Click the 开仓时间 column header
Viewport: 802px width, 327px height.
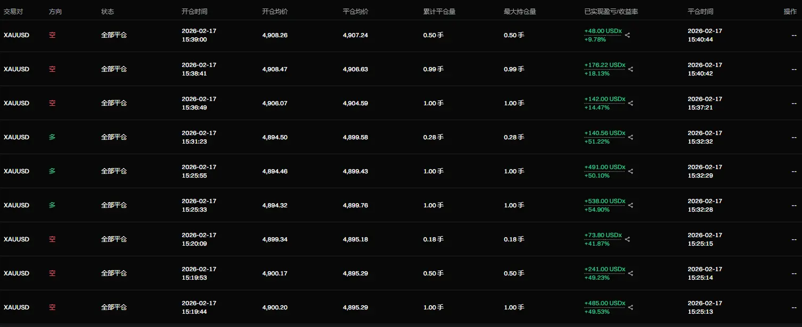[194, 11]
